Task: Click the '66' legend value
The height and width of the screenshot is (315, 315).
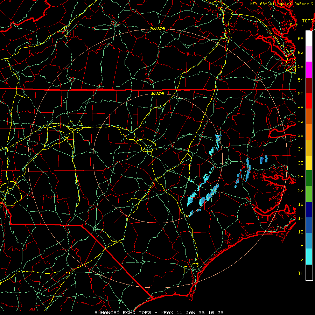Action: click(301, 38)
